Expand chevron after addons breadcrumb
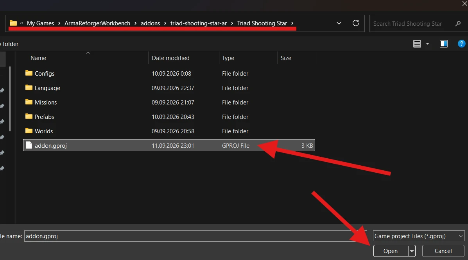 [165, 23]
